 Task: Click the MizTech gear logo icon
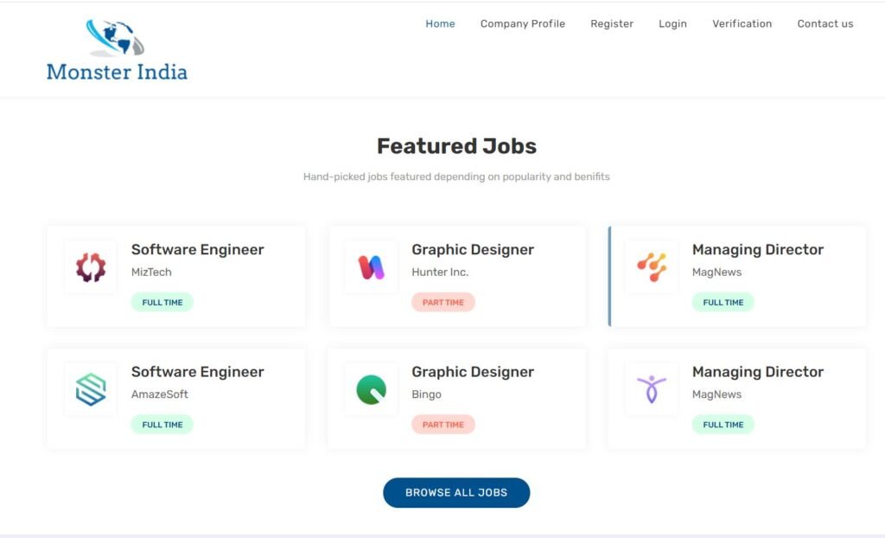click(x=91, y=267)
